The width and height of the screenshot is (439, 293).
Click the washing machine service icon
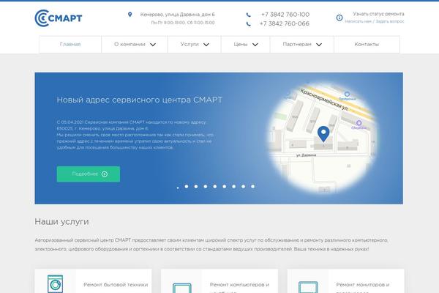pyautogui.click(x=55, y=283)
